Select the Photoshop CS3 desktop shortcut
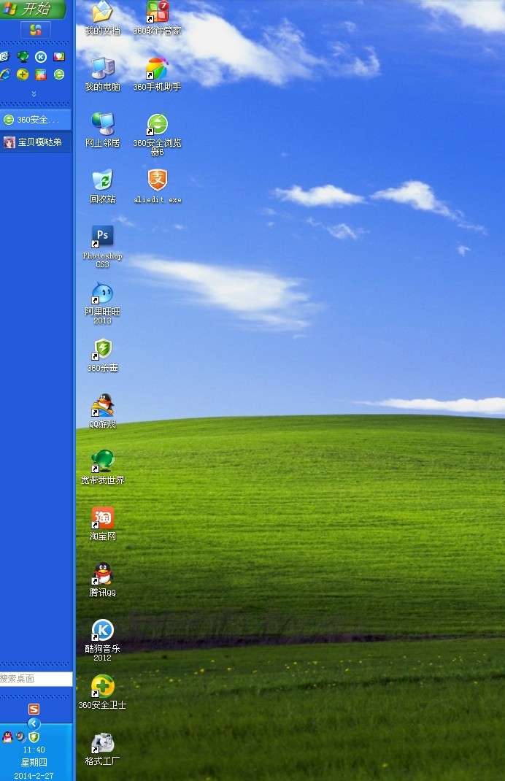The height and width of the screenshot is (781, 505). coord(103,247)
